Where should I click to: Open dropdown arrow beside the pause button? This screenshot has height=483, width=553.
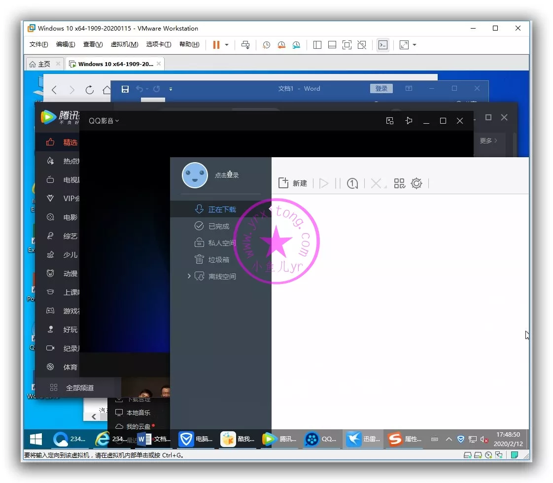point(227,45)
